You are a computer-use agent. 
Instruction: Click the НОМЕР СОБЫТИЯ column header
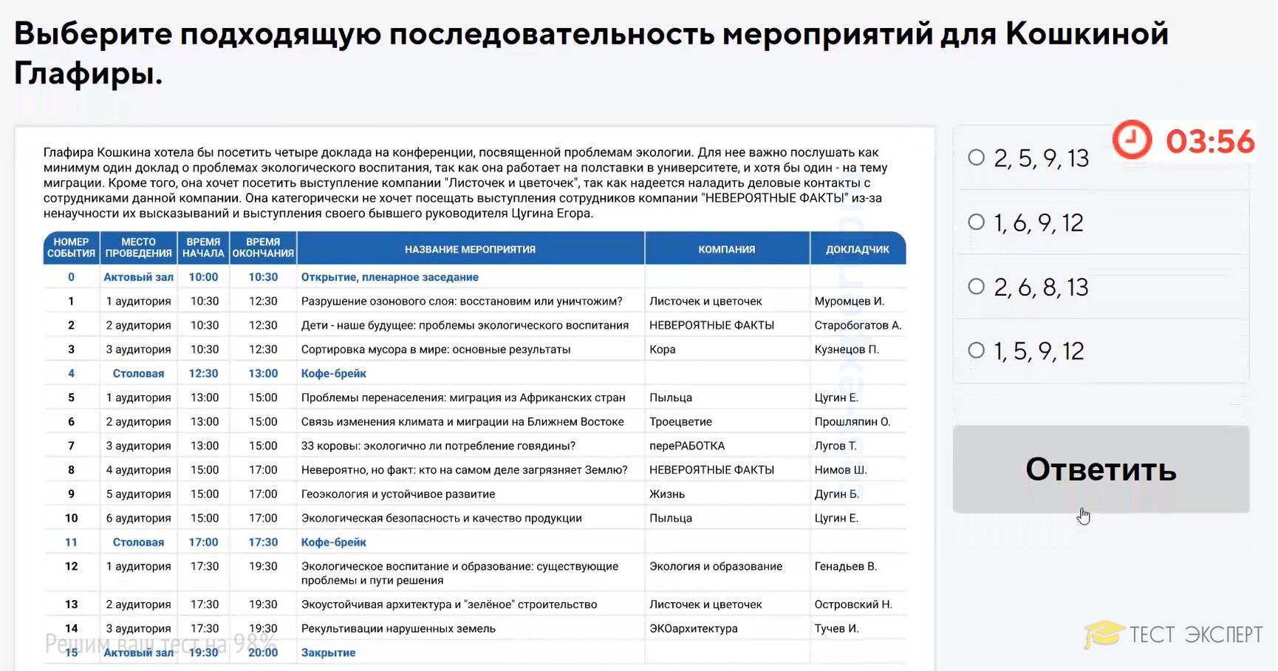[x=71, y=248]
